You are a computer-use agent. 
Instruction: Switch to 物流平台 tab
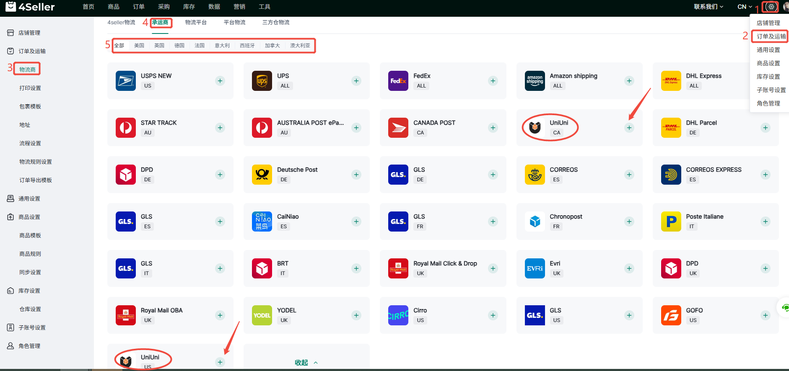click(196, 23)
